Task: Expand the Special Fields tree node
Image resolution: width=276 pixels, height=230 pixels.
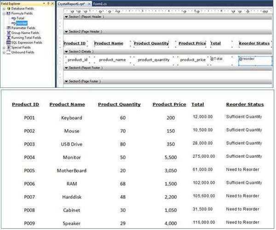Action: [4, 47]
